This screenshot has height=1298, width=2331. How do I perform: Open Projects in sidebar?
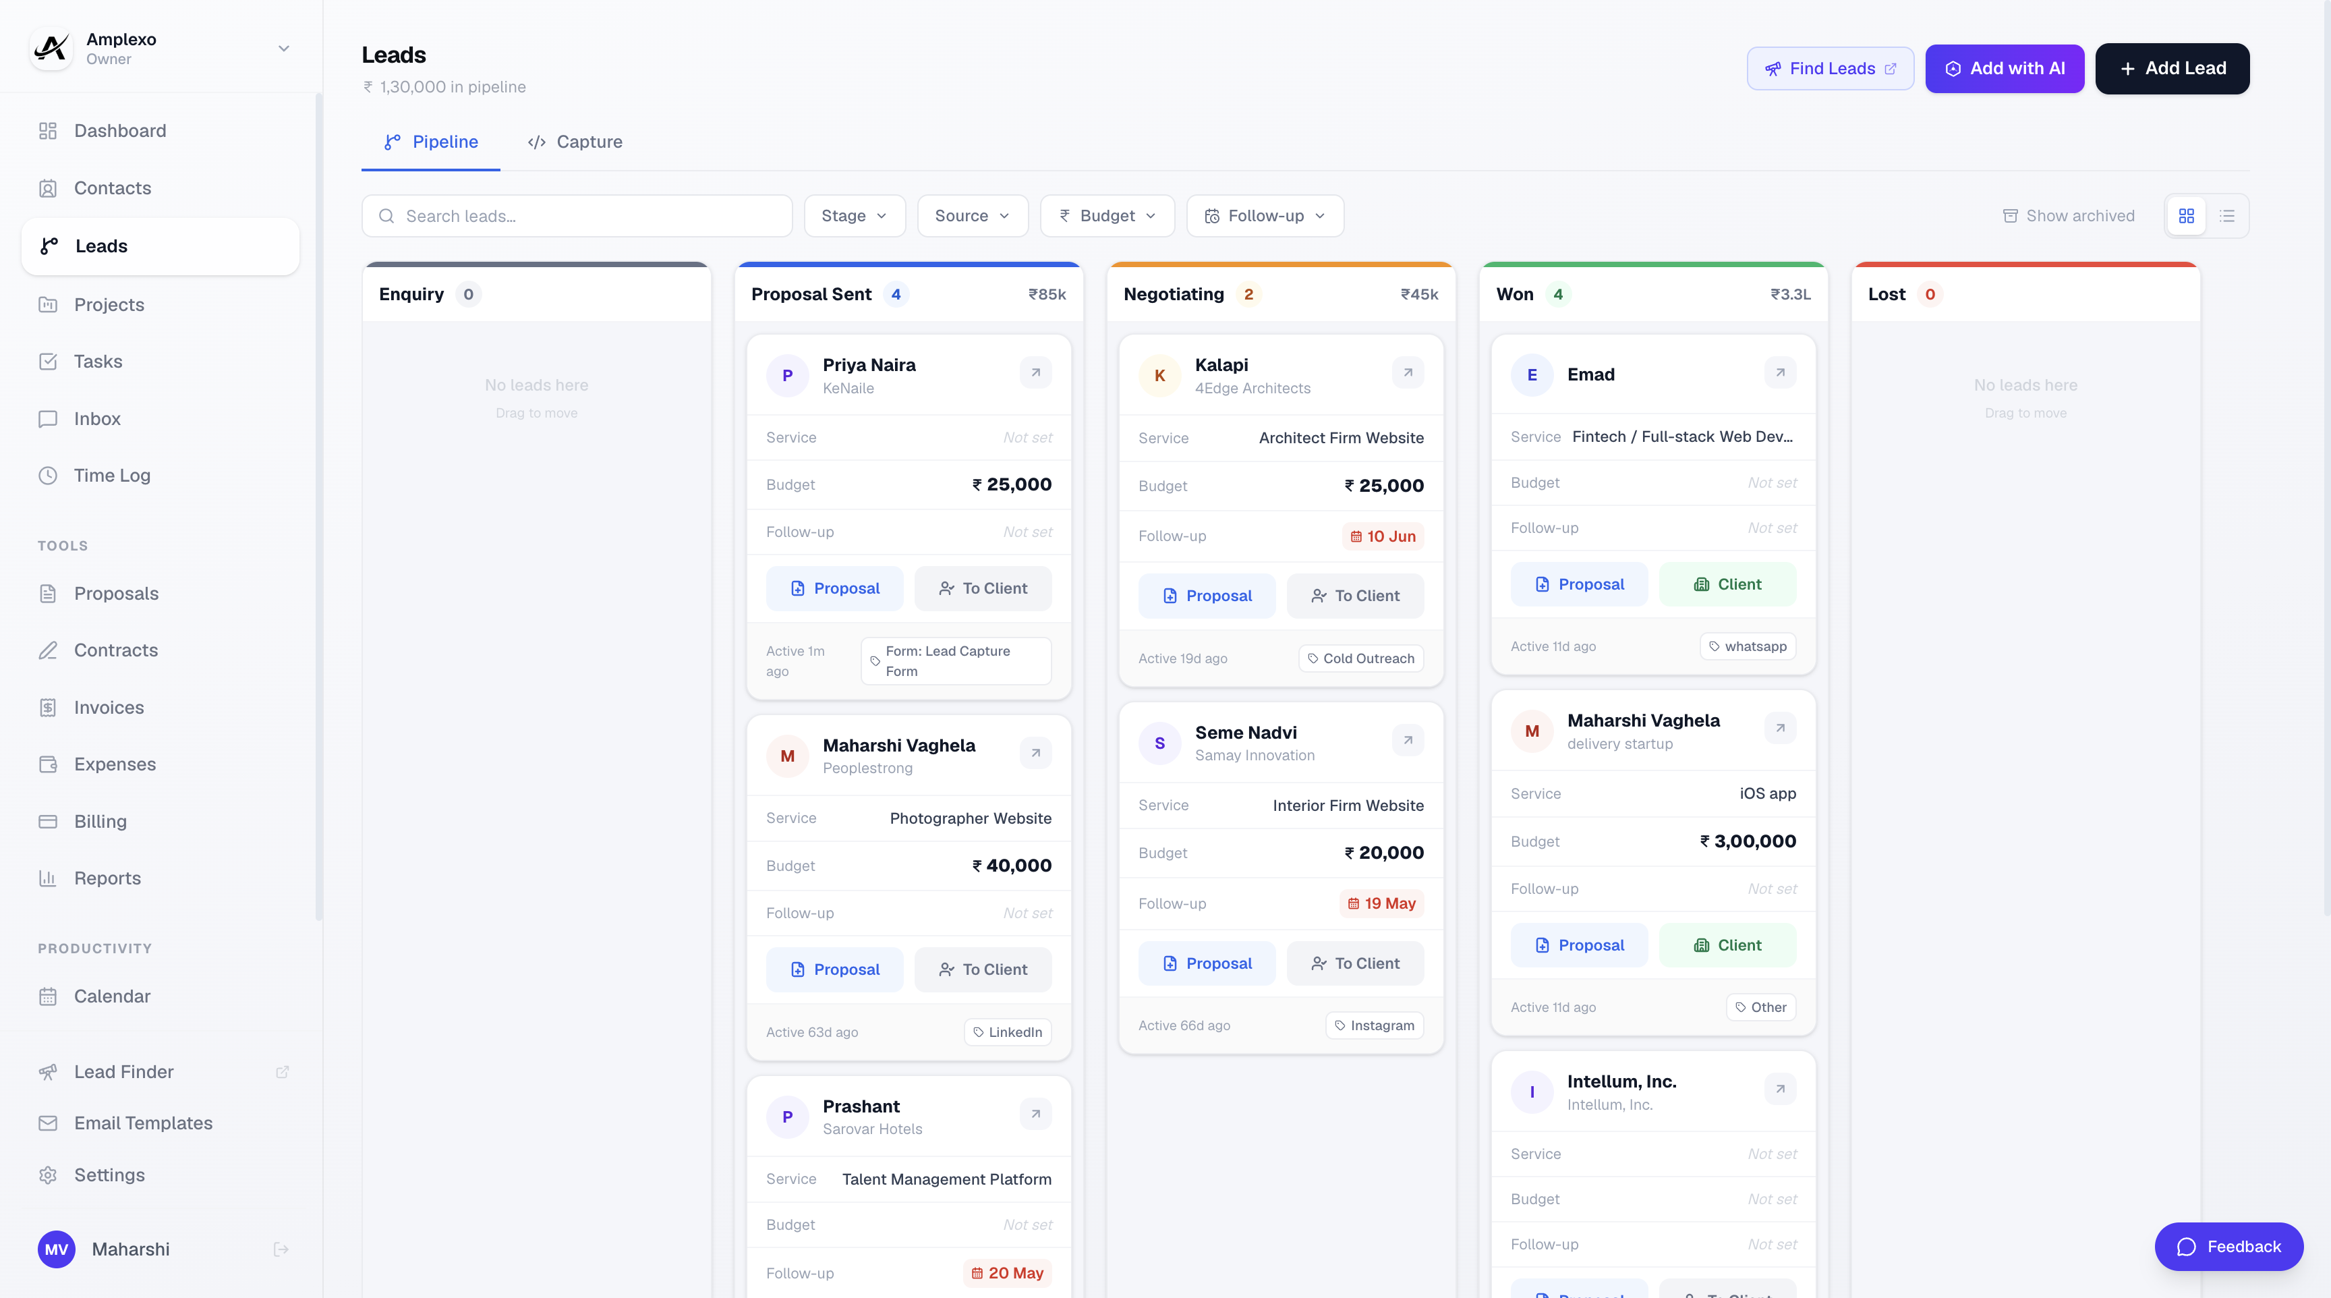[160, 304]
